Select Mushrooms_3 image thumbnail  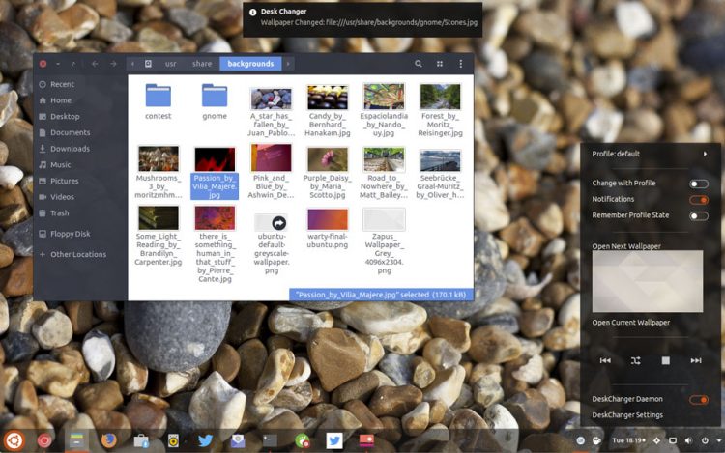[159, 158]
